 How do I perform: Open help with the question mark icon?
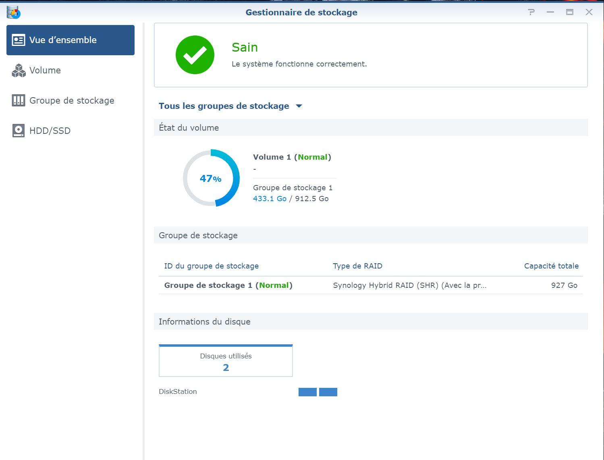531,12
